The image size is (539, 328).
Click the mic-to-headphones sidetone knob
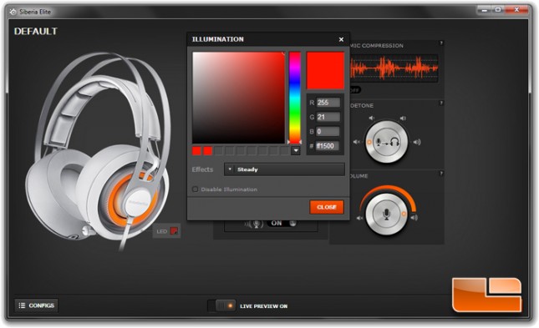coord(386,142)
